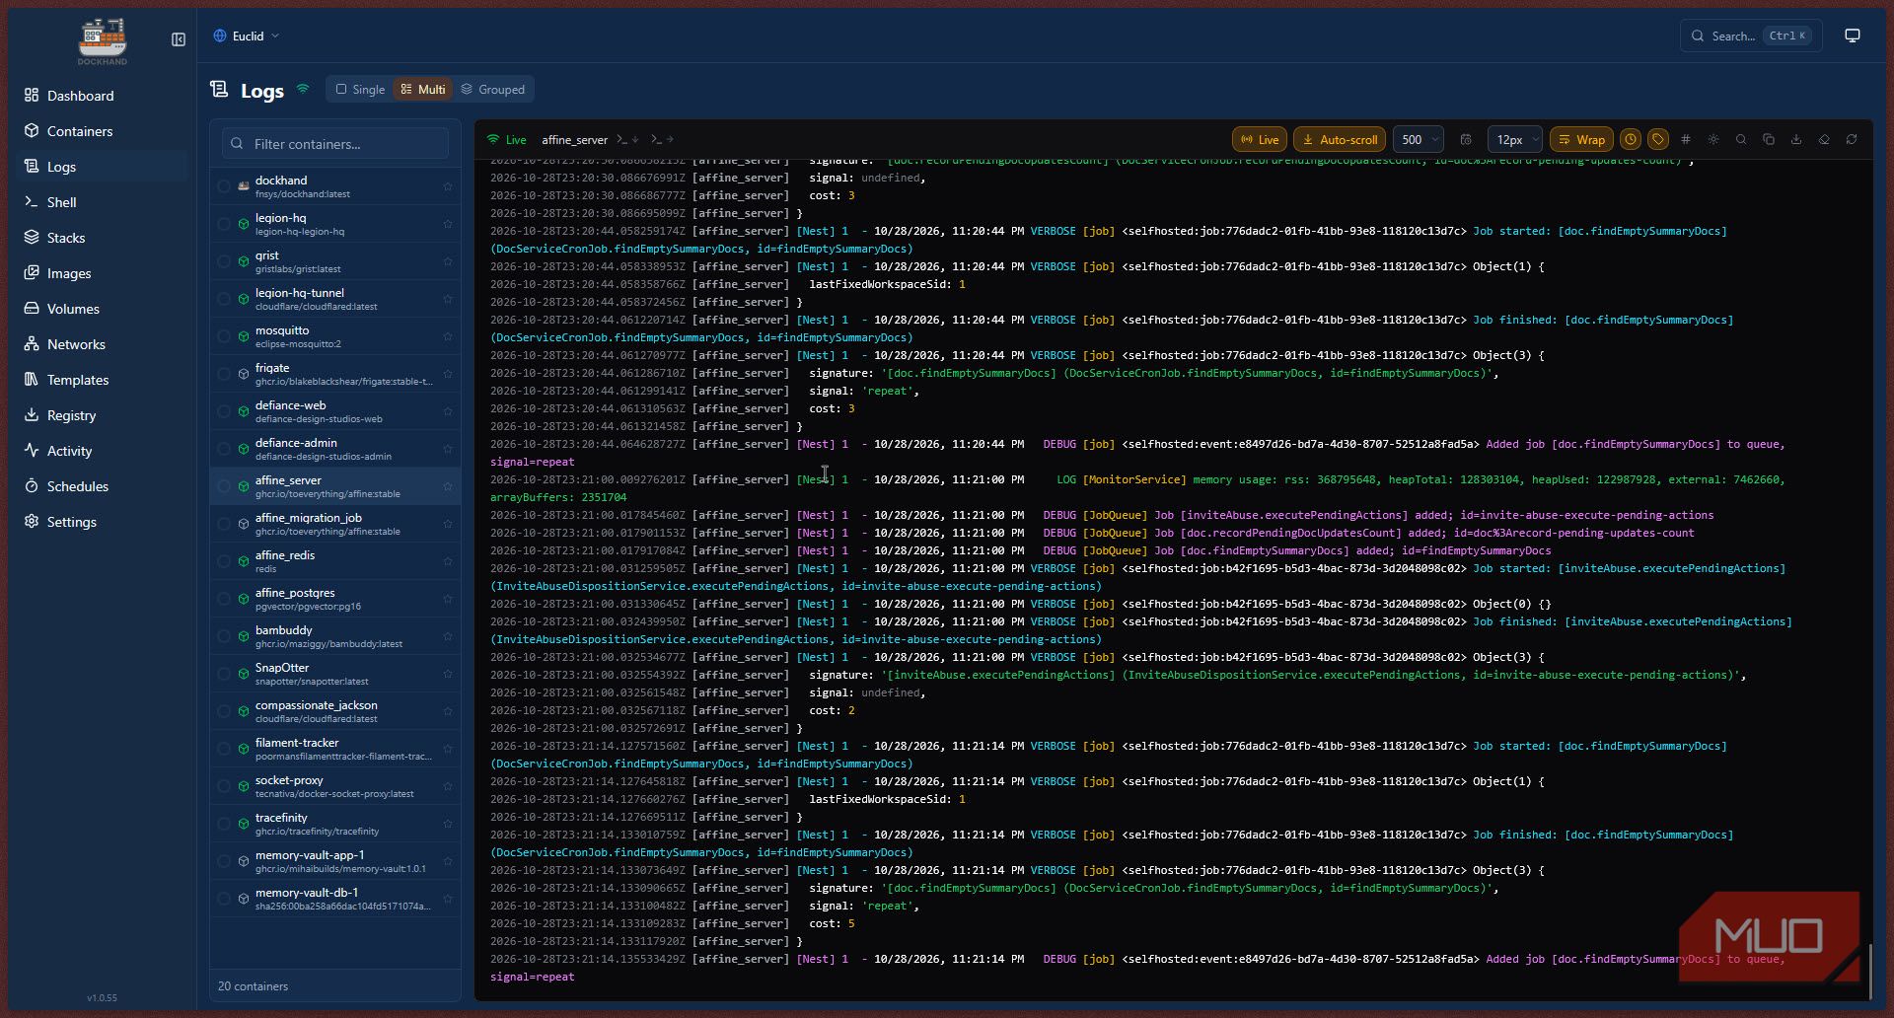Open the Search box in the header
This screenshot has width=1894, height=1018.
coord(1751,36)
